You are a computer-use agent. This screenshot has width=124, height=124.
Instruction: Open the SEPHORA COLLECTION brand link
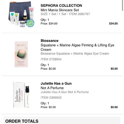pos(61,6)
